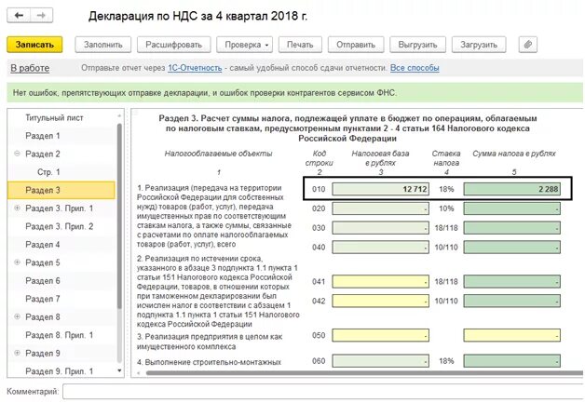Click the tax amount field in row 030
Screen dimensions: 585x403
(512, 228)
